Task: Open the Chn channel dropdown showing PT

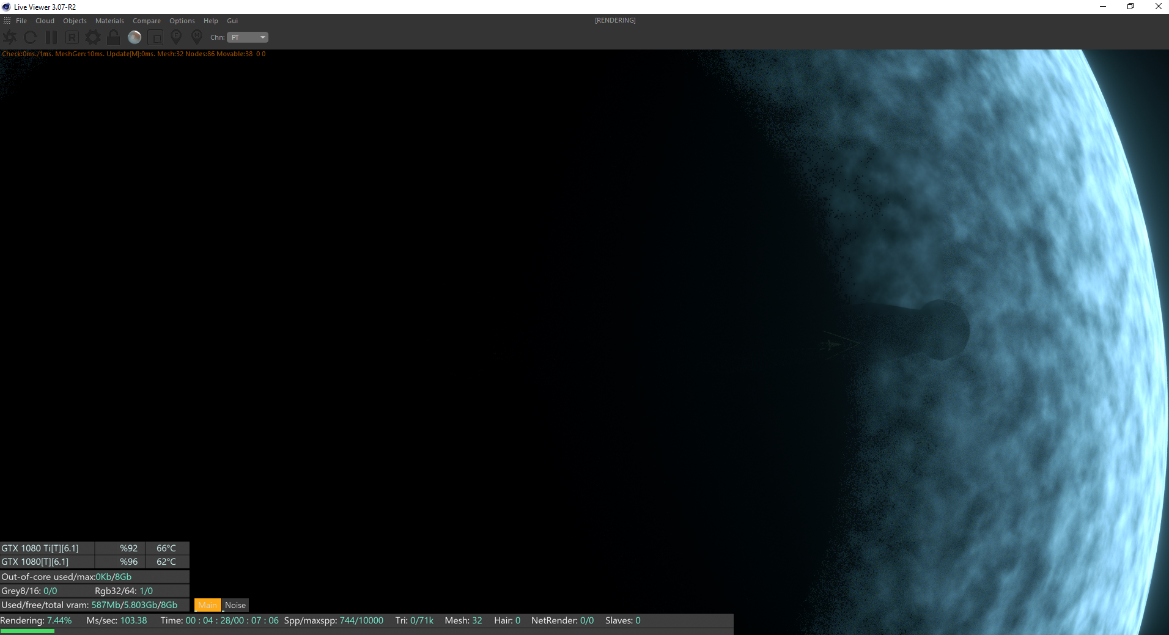Action: click(x=248, y=37)
